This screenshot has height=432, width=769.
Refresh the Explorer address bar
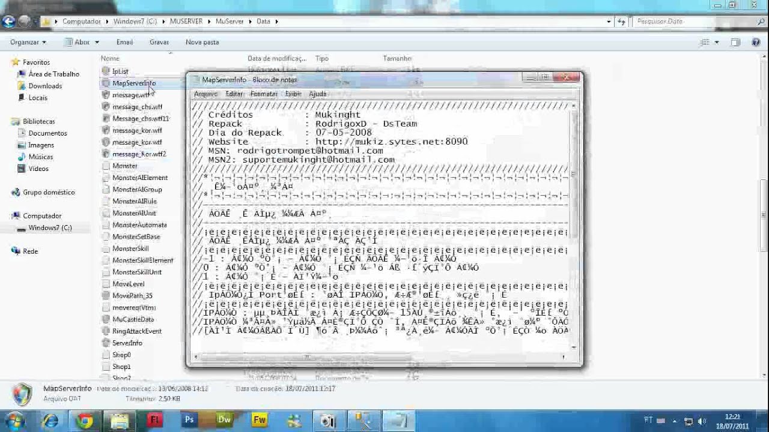pyautogui.click(x=621, y=21)
